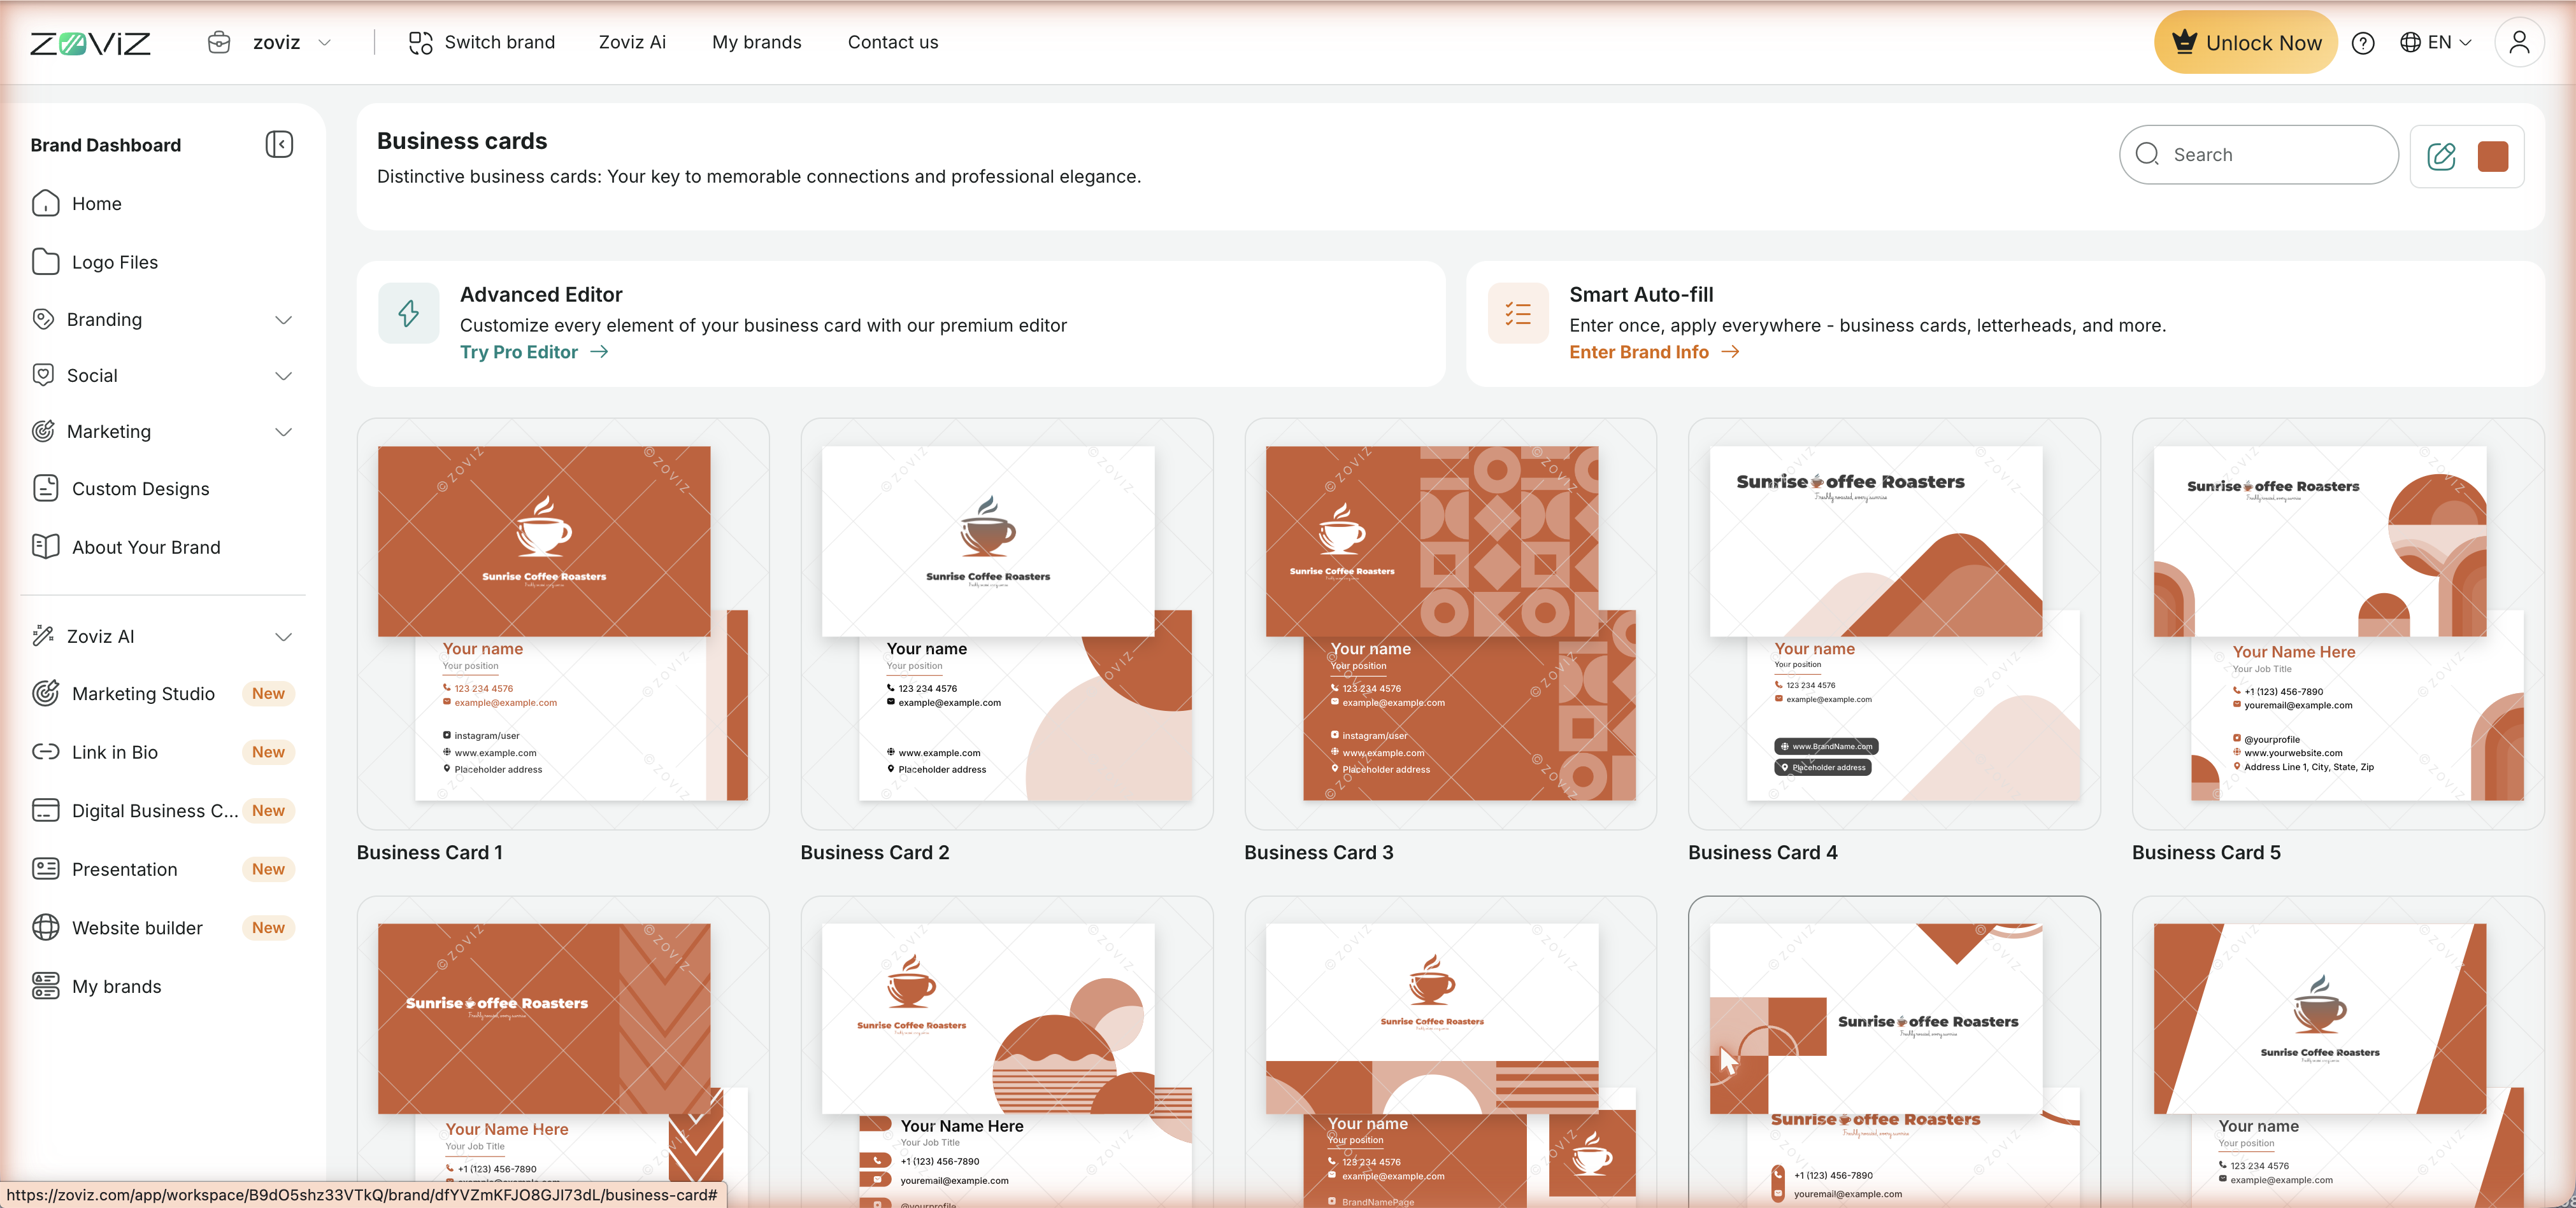Go to Home in sidebar
This screenshot has width=2576, height=1208.
tap(163, 204)
